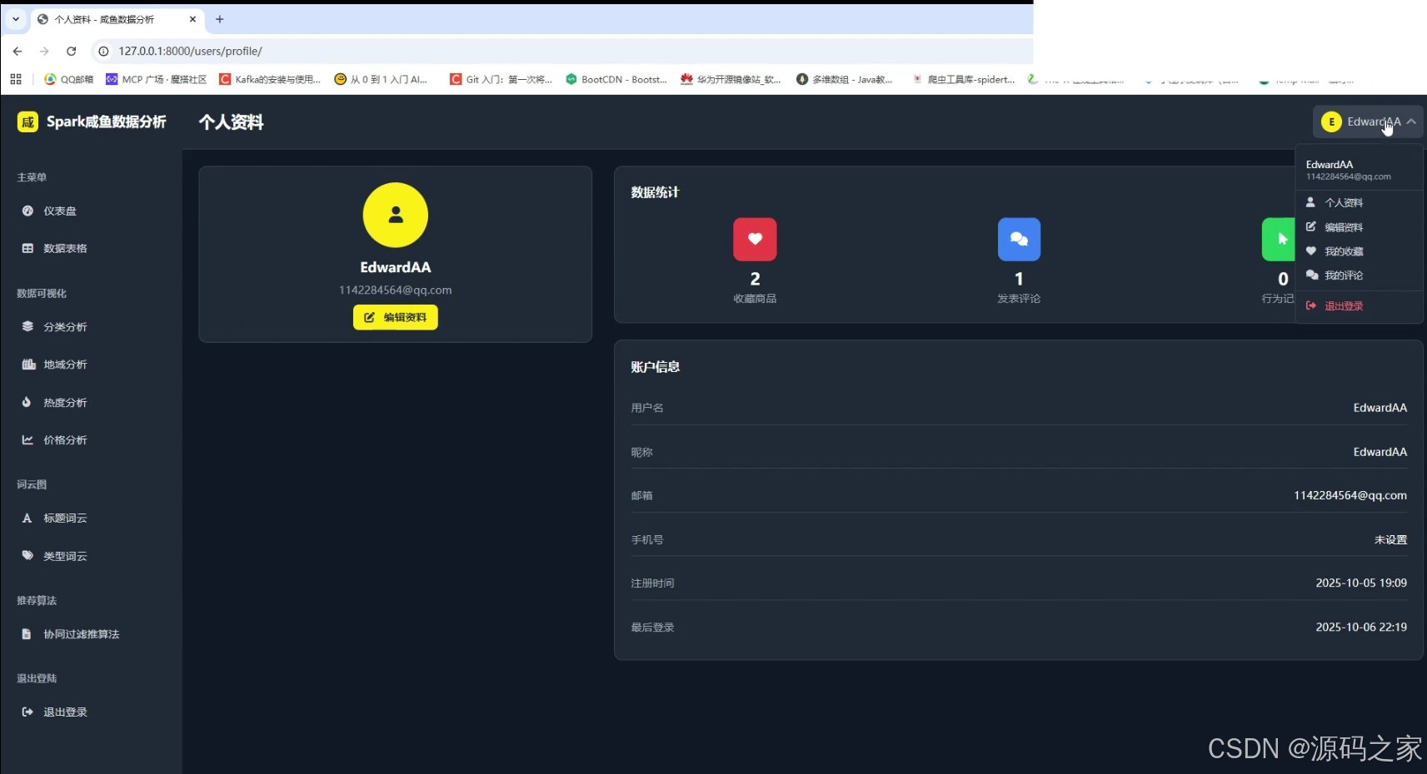1427x774 pixels.
Task: Open a new browser tab
Action: point(220,19)
